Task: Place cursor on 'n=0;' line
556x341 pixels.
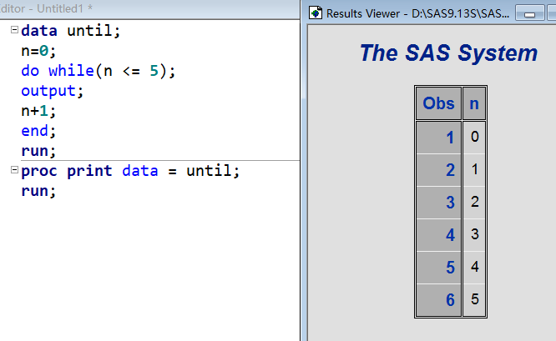Action: pyautogui.click(x=38, y=51)
